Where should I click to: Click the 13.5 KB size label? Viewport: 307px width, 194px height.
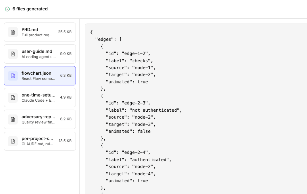(65, 141)
